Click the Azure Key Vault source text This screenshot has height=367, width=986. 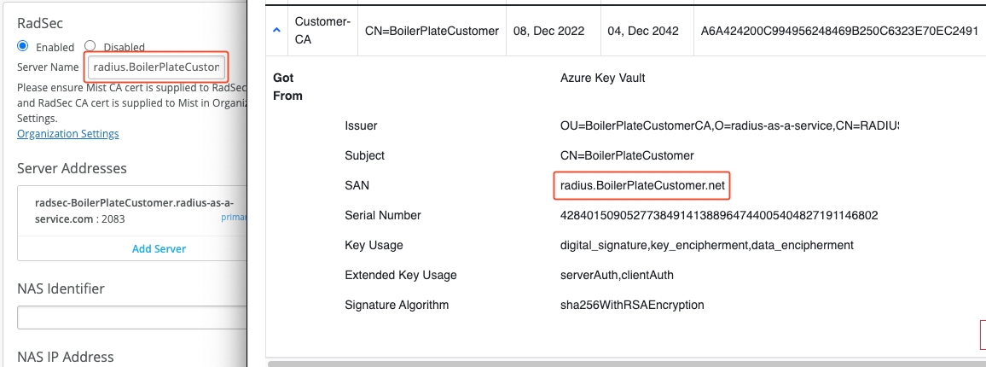pos(602,78)
